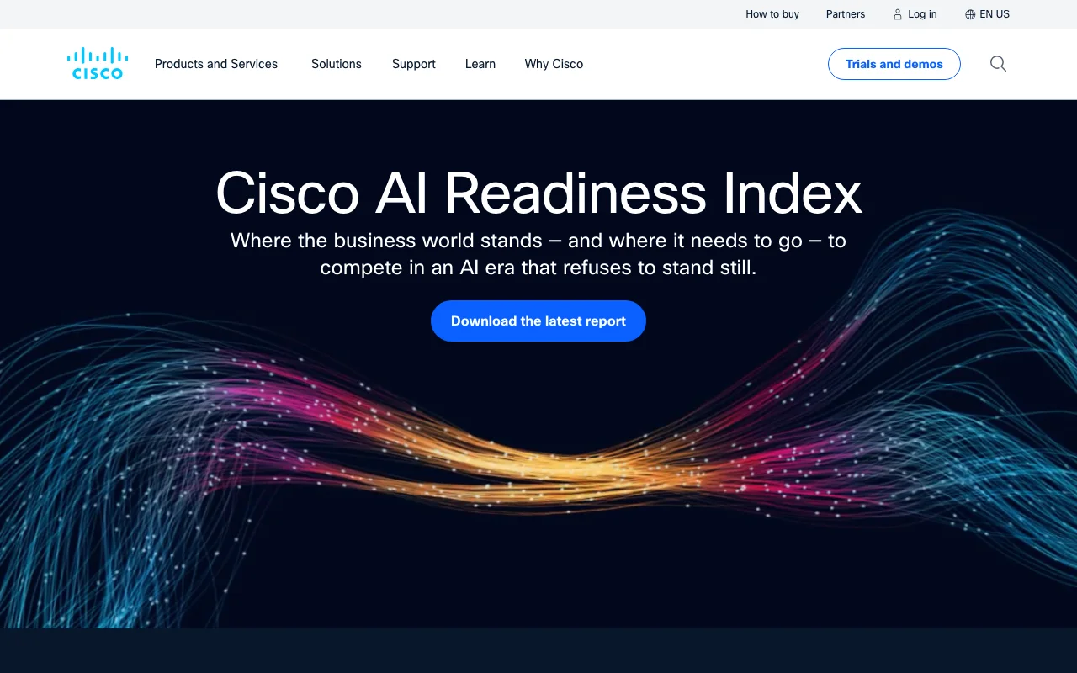1077x673 pixels.
Task: Change language via EN US selector
Action: [995, 14]
